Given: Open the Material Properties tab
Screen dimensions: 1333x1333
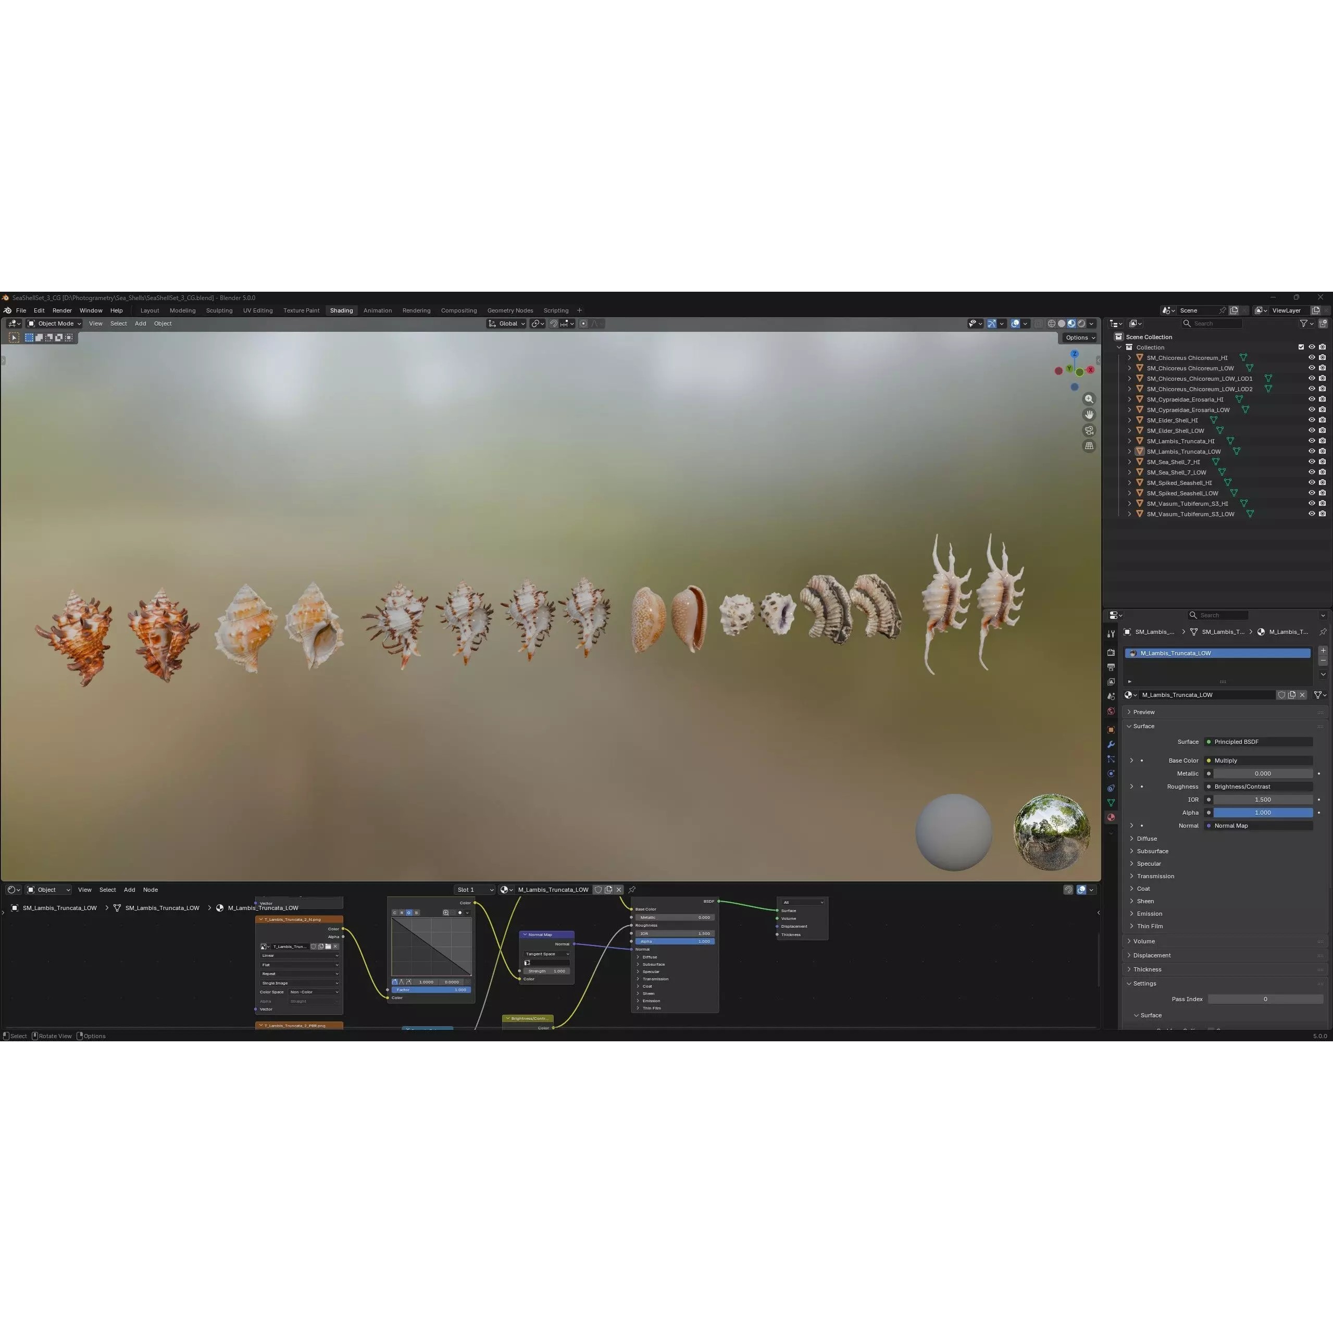Looking at the screenshot, I should 1111,818.
